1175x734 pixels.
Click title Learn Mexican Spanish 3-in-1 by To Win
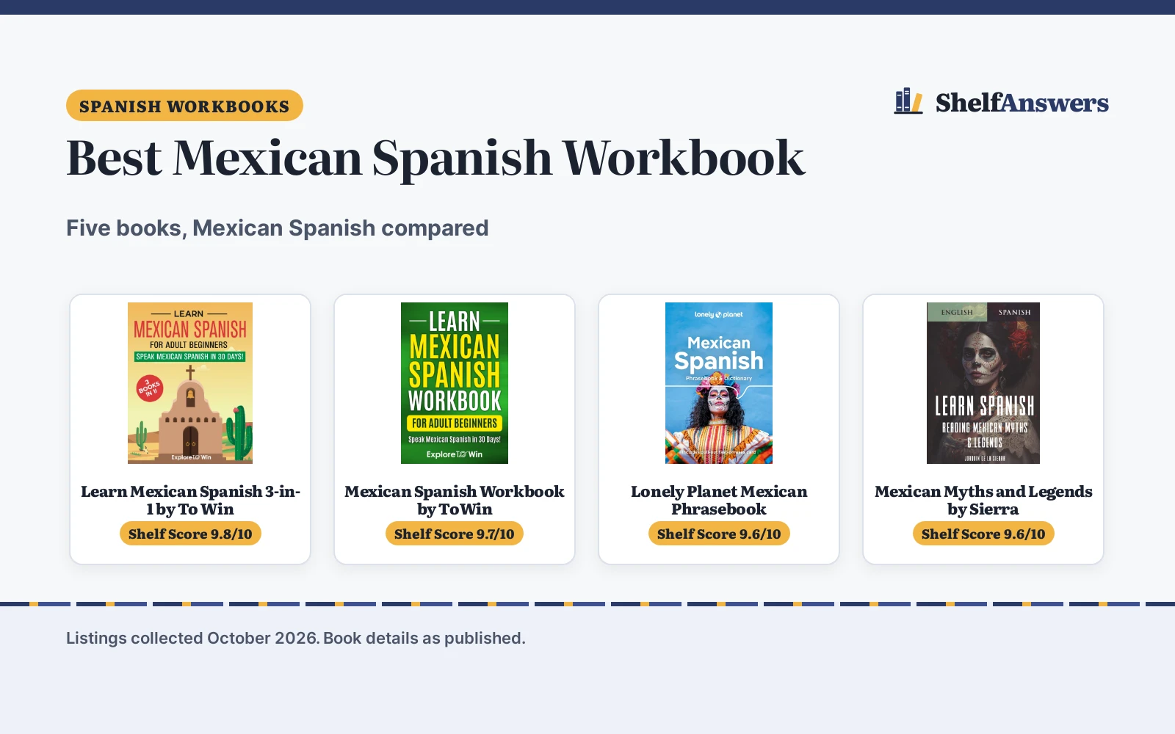pyautogui.click(x=190, y=500)
